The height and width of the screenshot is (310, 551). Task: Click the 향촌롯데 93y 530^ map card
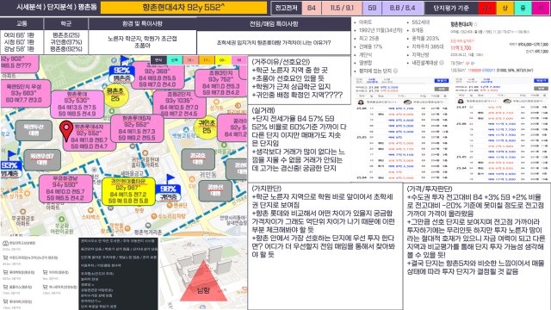(77, 104)
